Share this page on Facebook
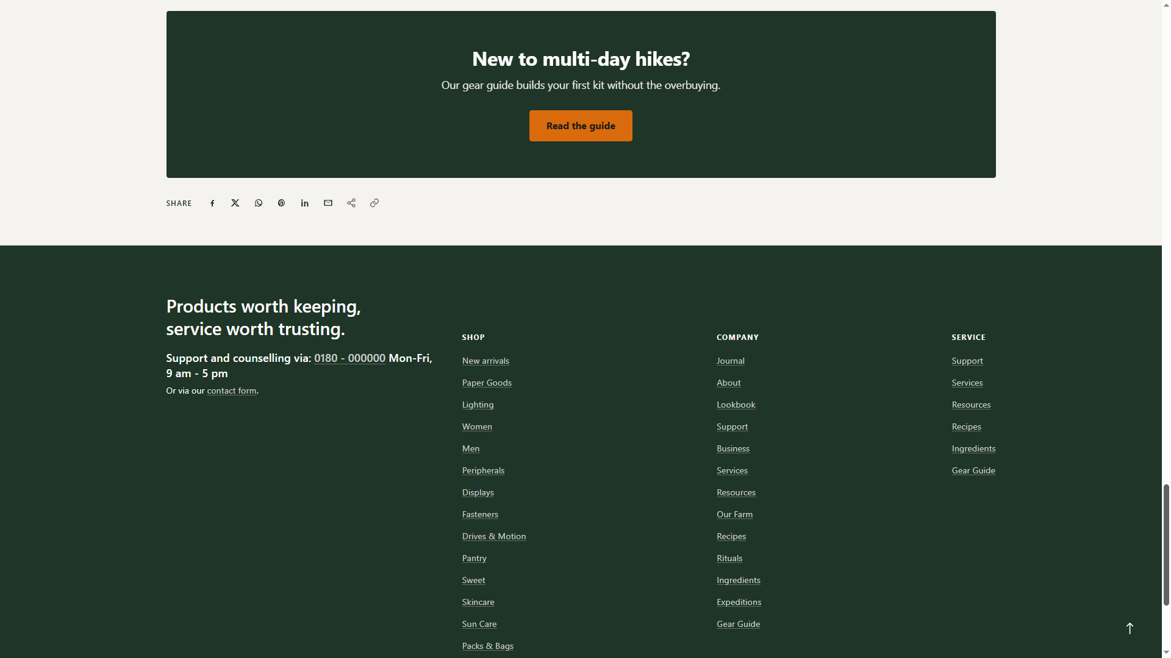This screenshot has width=1171, height=658. 212,203
